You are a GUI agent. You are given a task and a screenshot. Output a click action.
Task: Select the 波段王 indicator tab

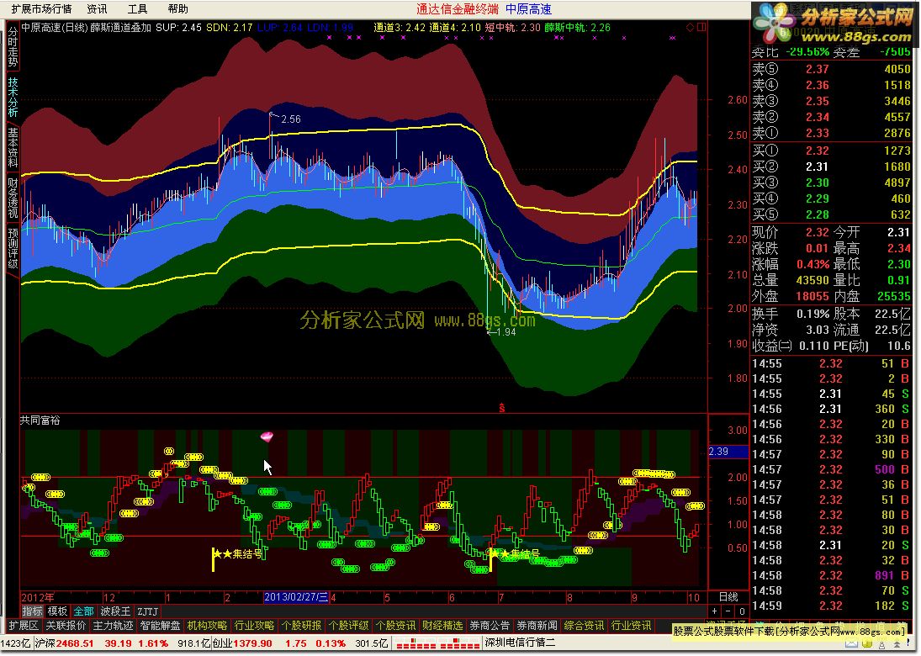point(115,611)
